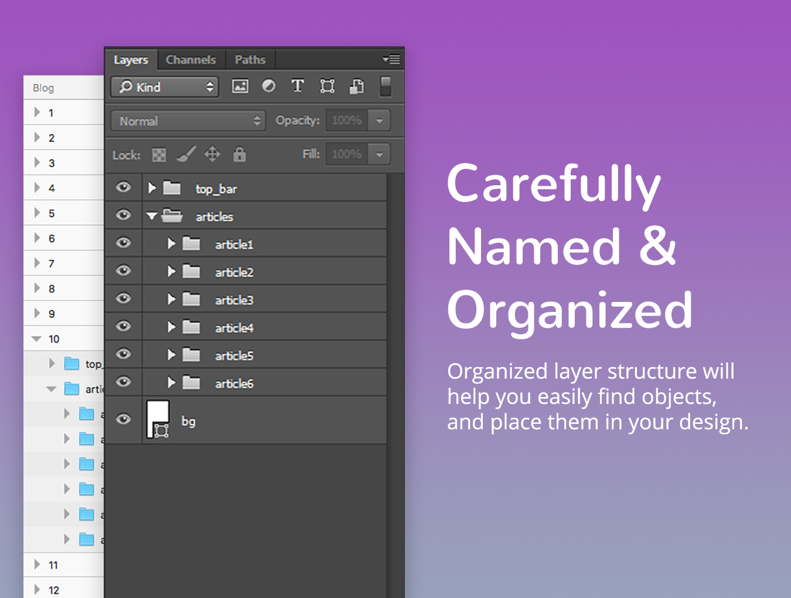This screenshot has height=598, width=791.
Task: Toggle visibility of article3 group
Action: click(x=123, y=299)
